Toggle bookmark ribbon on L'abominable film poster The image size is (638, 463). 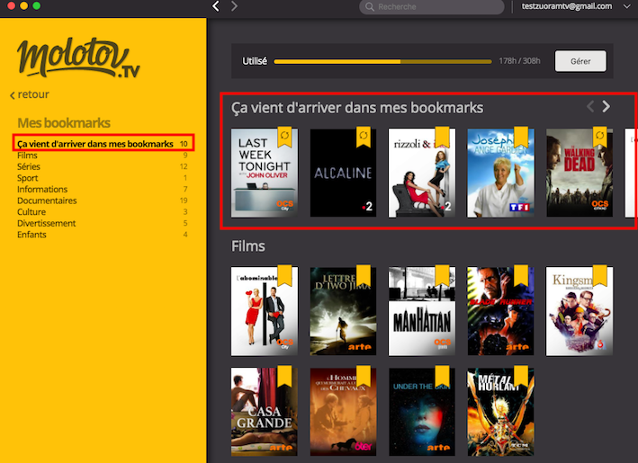click(x=285, y=276)
